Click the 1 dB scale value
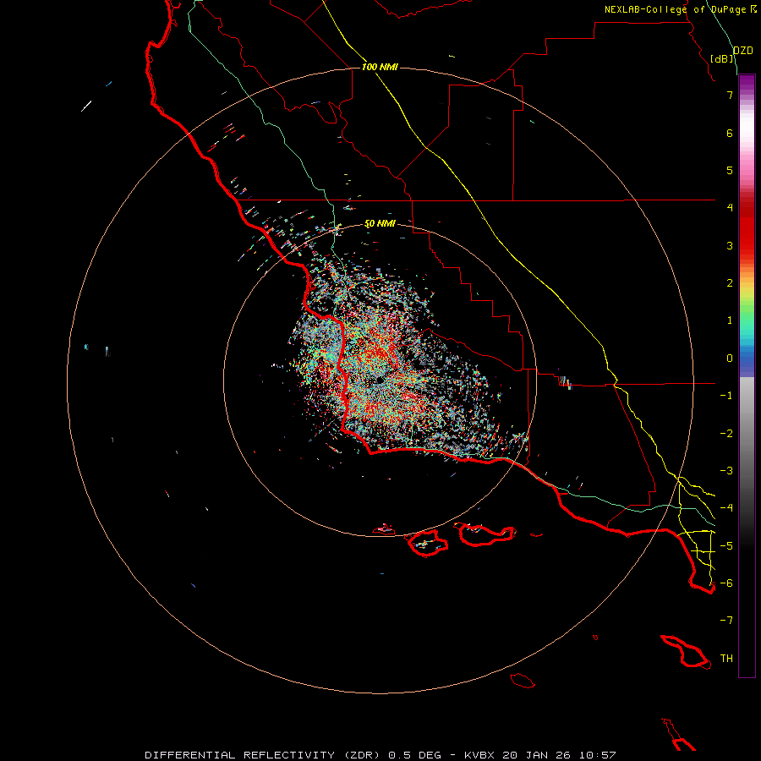The image size is (761, 761). point(730,320)
